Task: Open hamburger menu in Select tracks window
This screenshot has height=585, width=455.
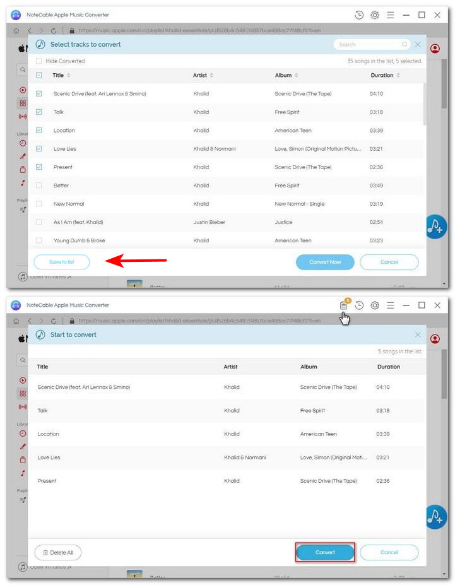Action: click(390, 15)
